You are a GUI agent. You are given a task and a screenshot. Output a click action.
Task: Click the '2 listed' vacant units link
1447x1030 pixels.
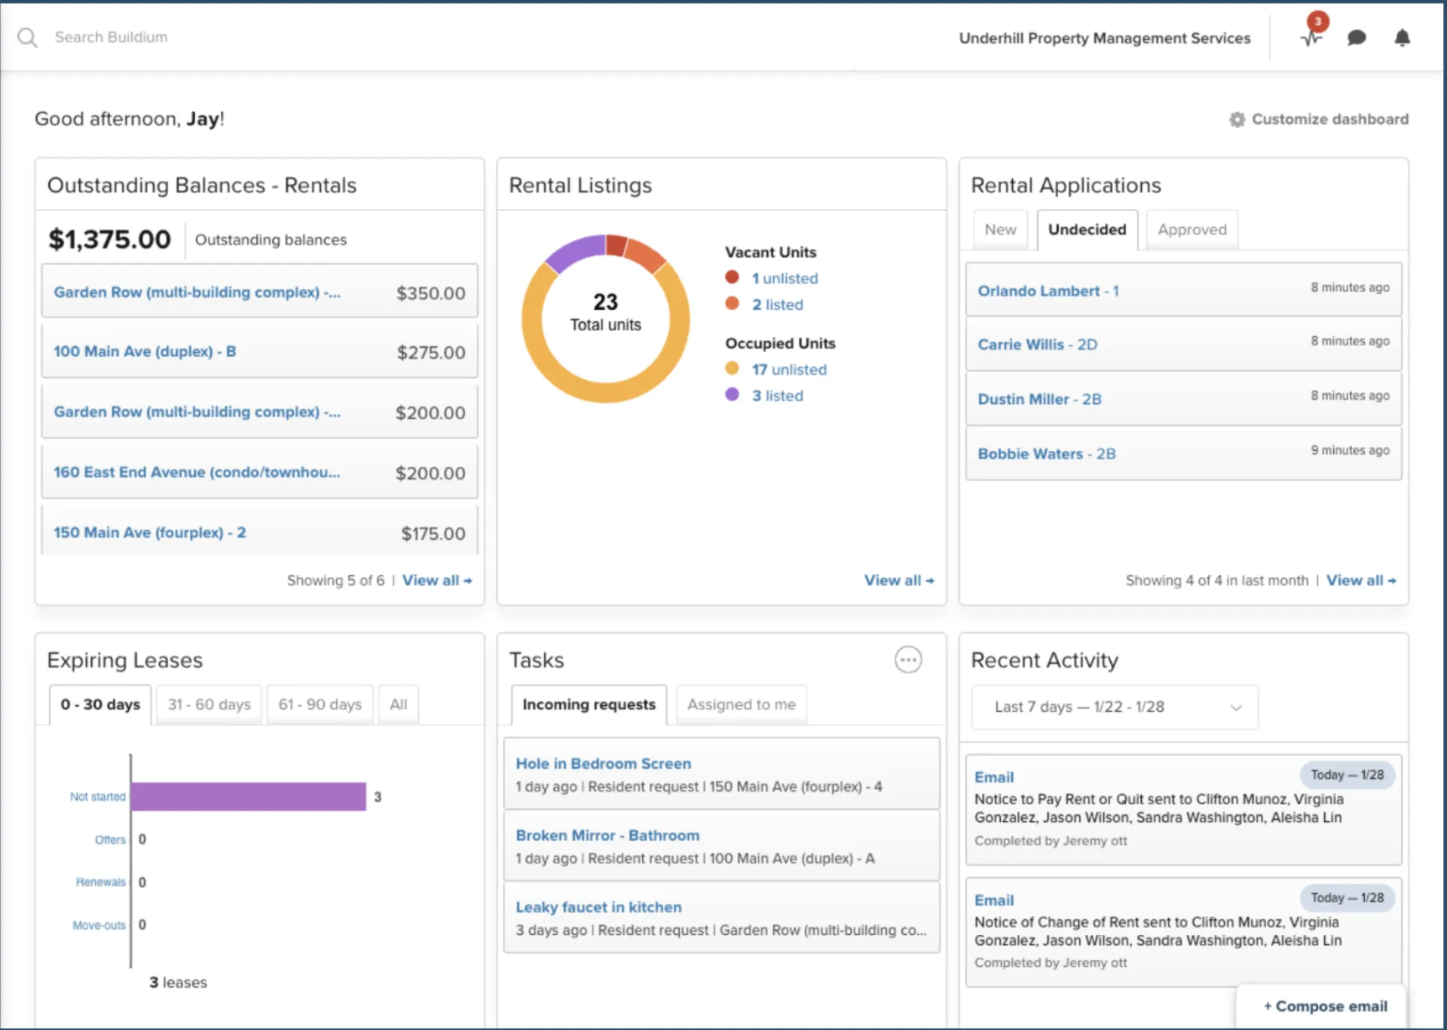[777, 305]
